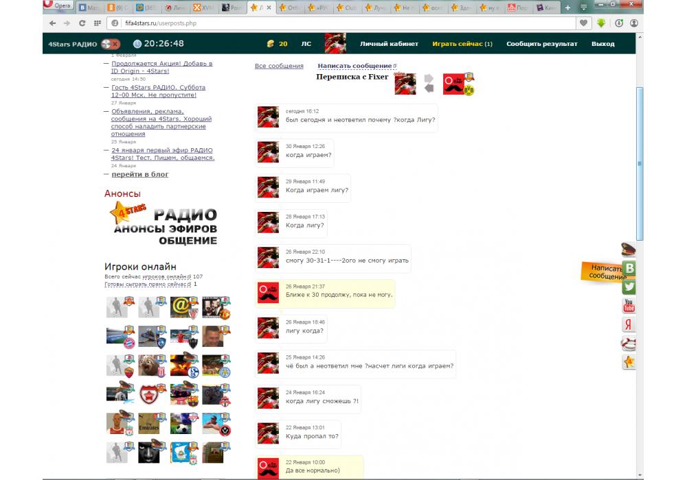Click the перейти в блог link
Viewport: 687px width, 480px height.
tap(139, 174)
